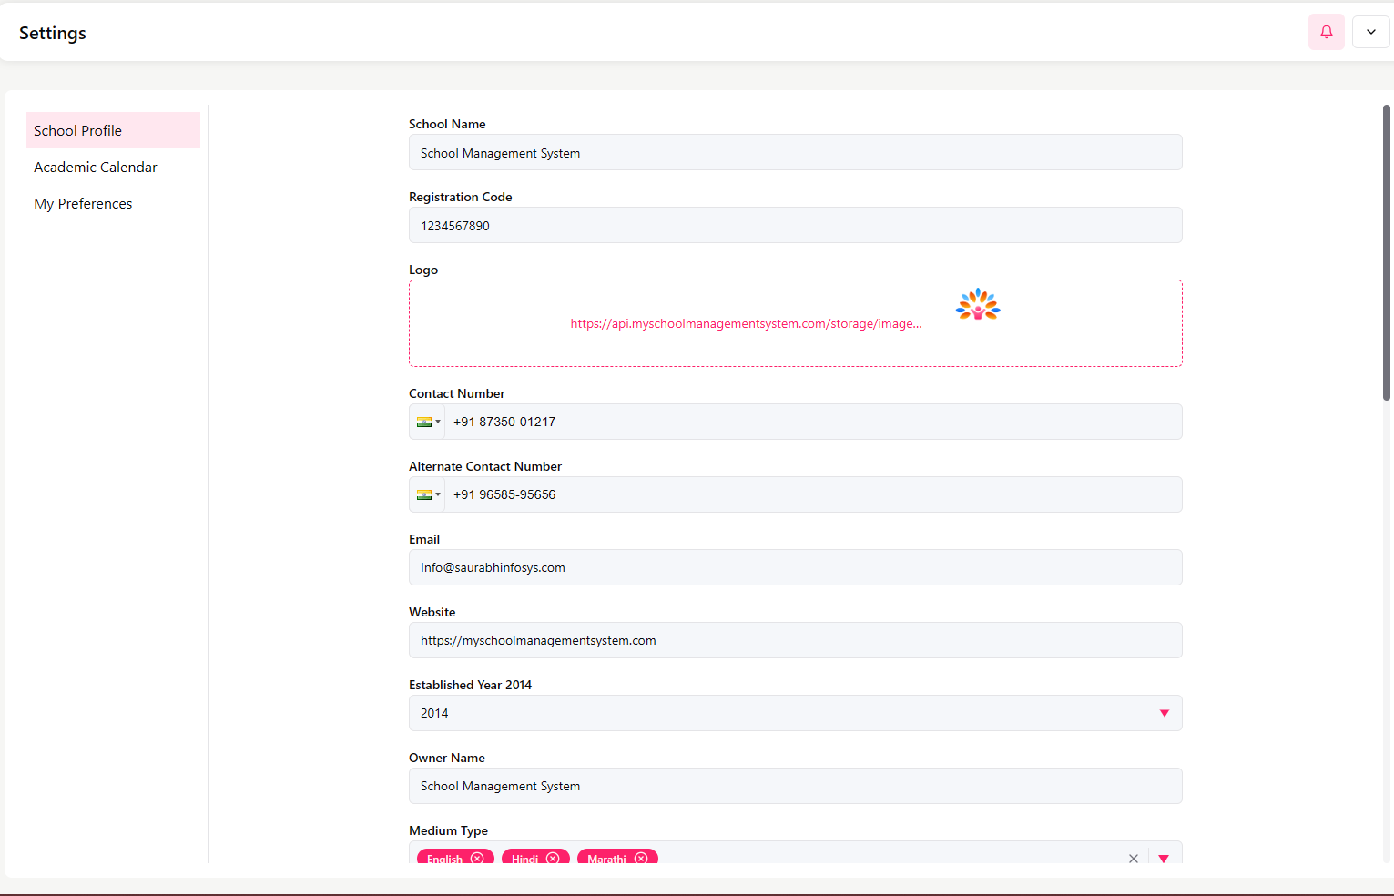Switch to Academic Calendar settings
The image size is (1394, 896).
click(96, 168)
